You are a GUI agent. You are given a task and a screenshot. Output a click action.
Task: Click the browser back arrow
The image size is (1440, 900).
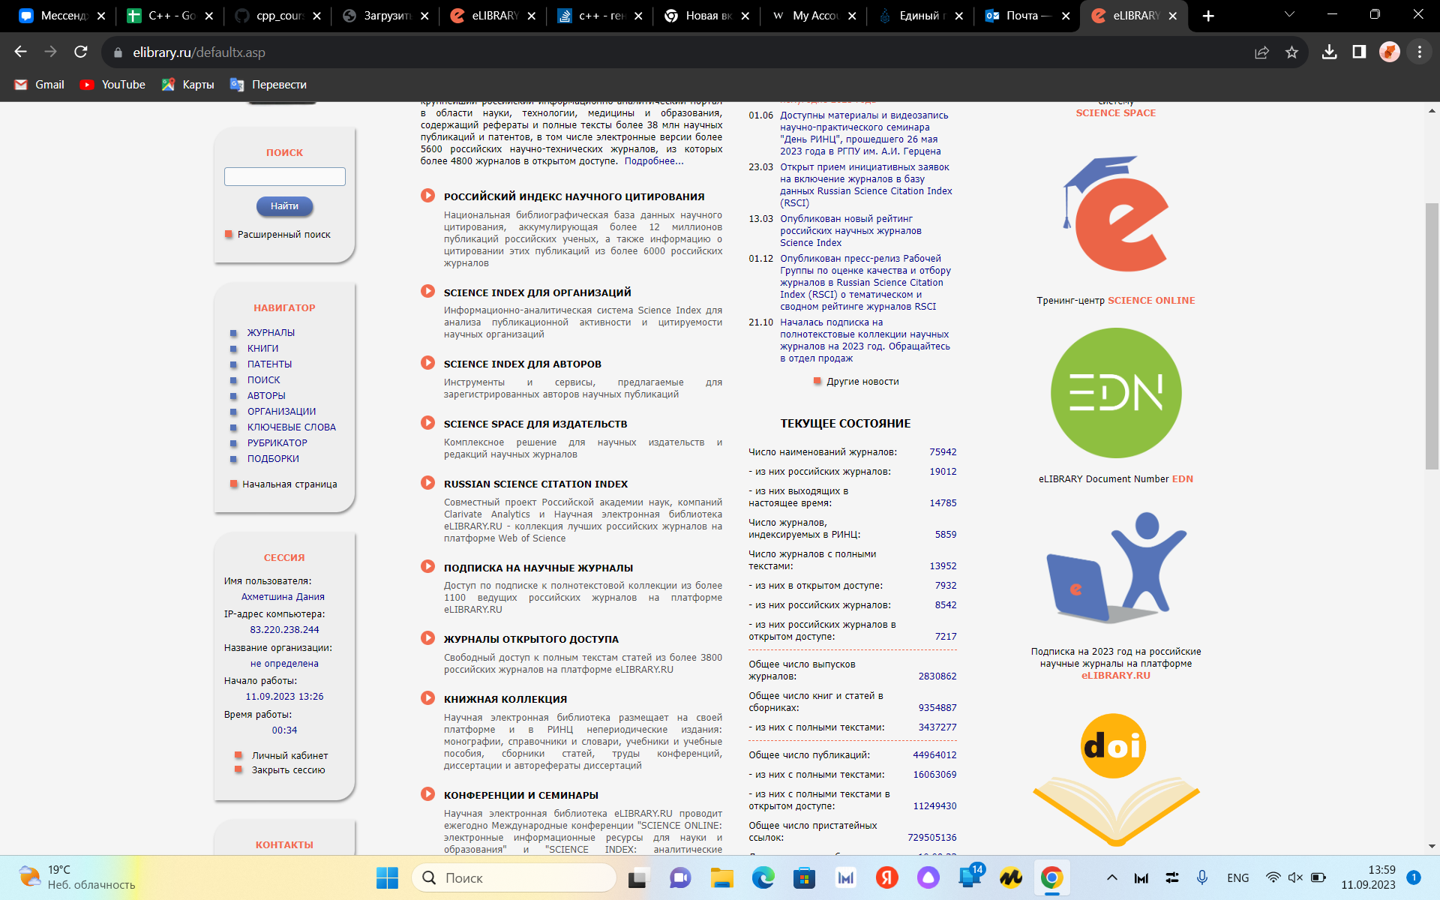tap(20, 52)
